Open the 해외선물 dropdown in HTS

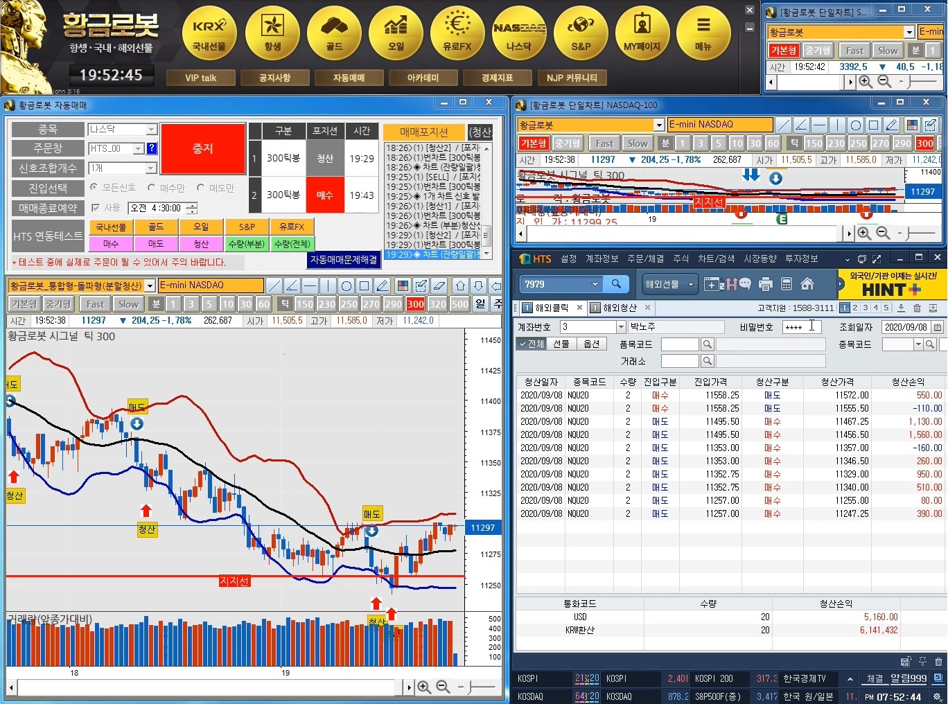pos(669,284)
